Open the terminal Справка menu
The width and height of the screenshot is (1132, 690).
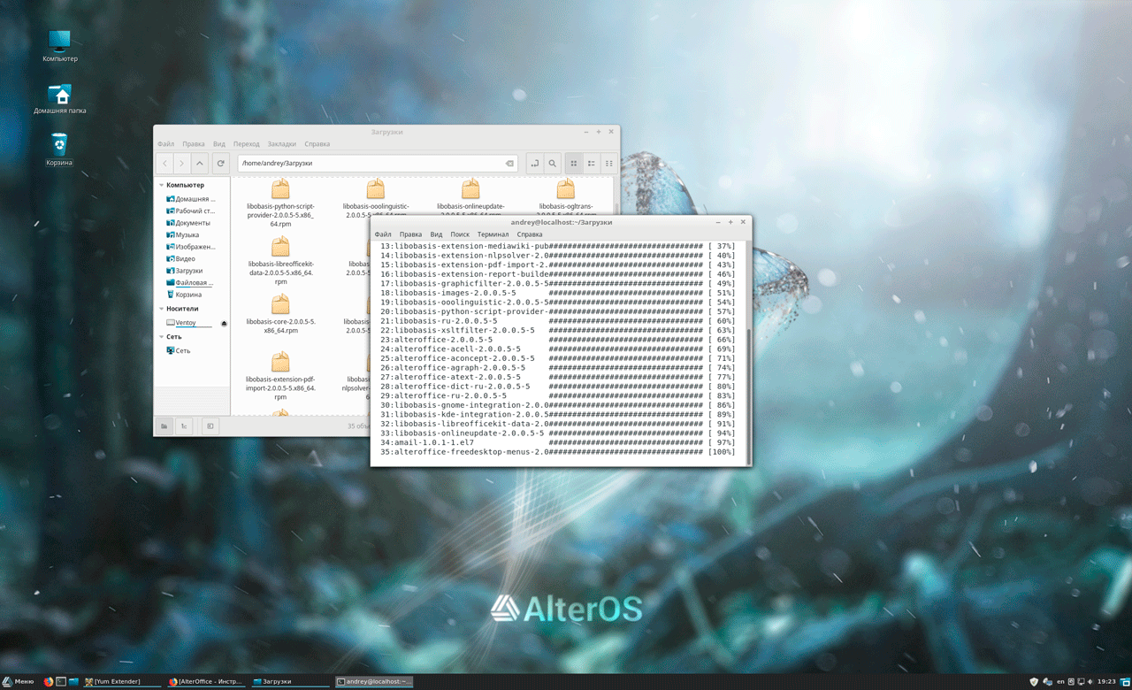pos(530,234)
